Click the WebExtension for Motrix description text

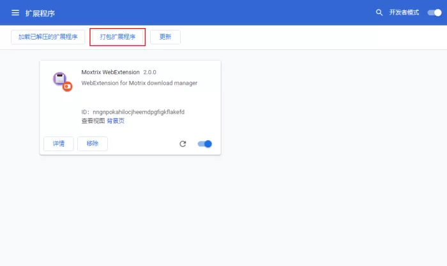coord(139,83)
